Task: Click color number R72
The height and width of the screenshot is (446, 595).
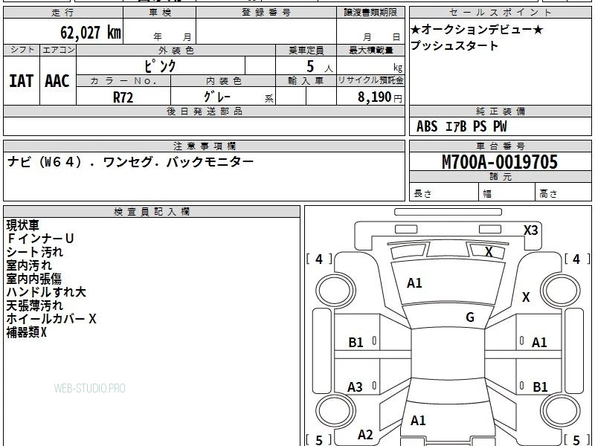Action: pyautogui.click(x=123, y=97)
